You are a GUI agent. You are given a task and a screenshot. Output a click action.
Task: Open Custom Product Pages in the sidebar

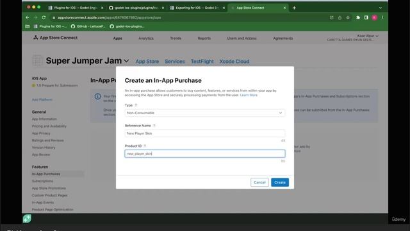point(50,195)
